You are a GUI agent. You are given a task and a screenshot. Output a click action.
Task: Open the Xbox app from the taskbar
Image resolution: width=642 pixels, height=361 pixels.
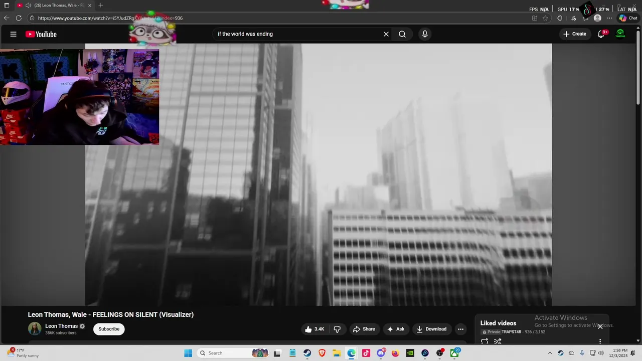(454, 353)
